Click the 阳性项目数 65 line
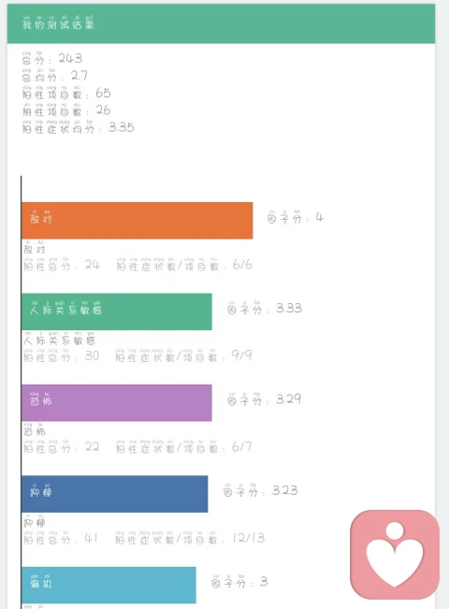449x609 pixels. click(x=66, y=92)
